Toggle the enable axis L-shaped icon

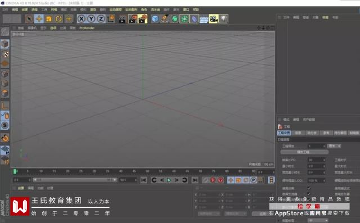point(5,106)
